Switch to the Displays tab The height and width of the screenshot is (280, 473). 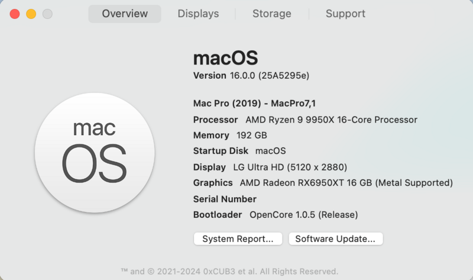tap(198, 14)
